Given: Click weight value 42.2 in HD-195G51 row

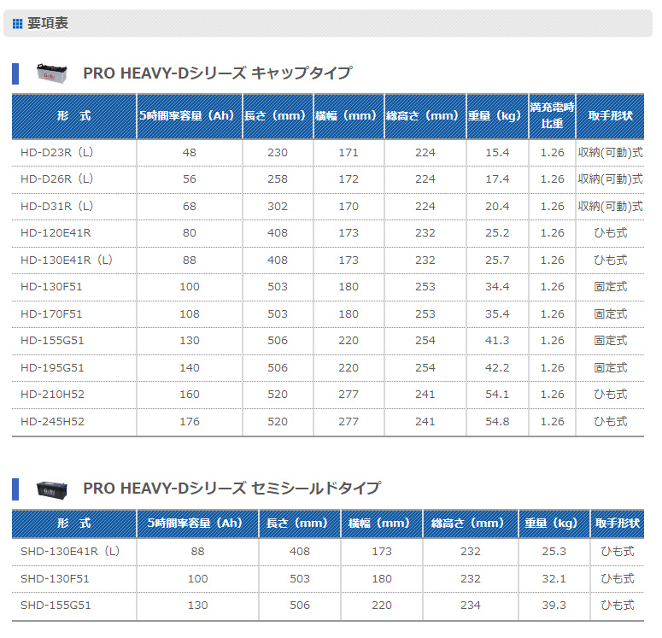Looking at the screenshot, I should [x=497, y=368].
